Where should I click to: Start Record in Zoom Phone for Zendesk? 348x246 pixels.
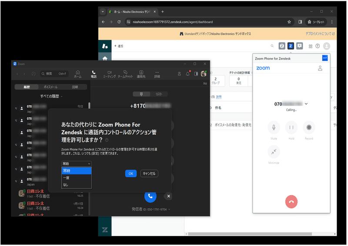[309, 128]
